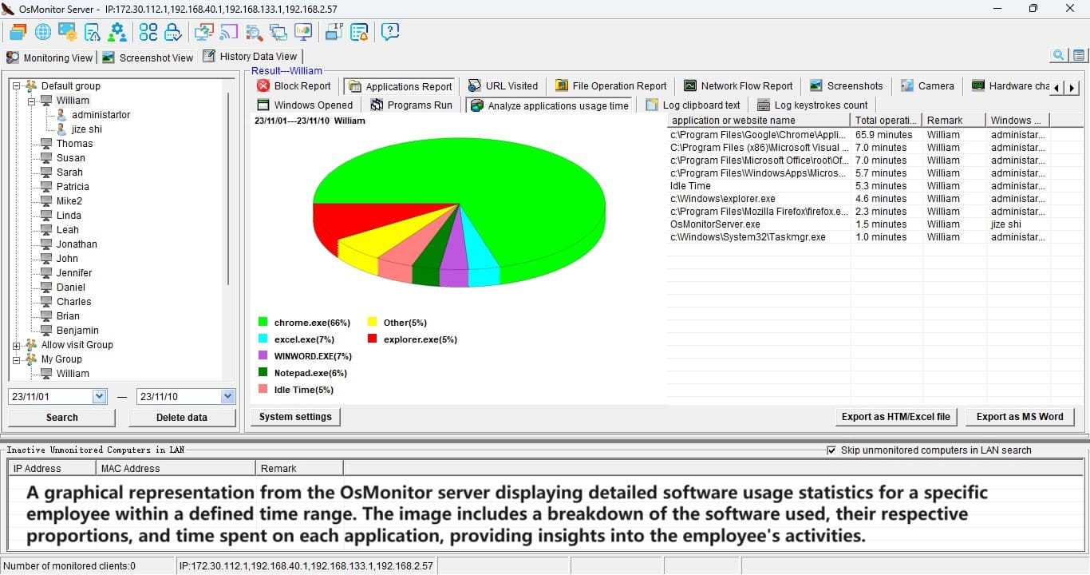The image size is (1090, 575).
Task: Click the magnifier search-data toolbar icon
Action: pos(254,32)
